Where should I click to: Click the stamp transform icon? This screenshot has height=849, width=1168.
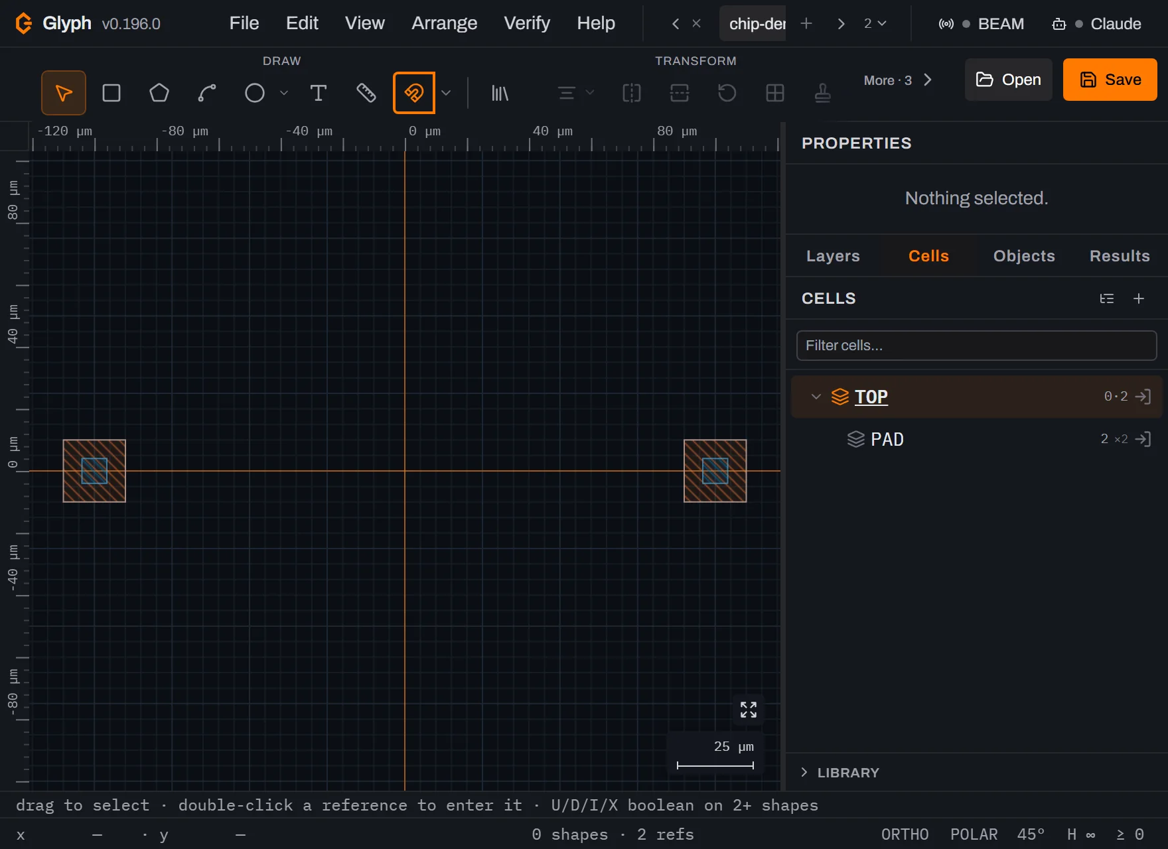click(823, 93)
